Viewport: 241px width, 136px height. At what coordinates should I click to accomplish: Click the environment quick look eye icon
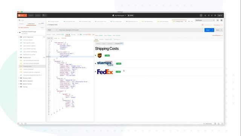[x=218, y=20]
